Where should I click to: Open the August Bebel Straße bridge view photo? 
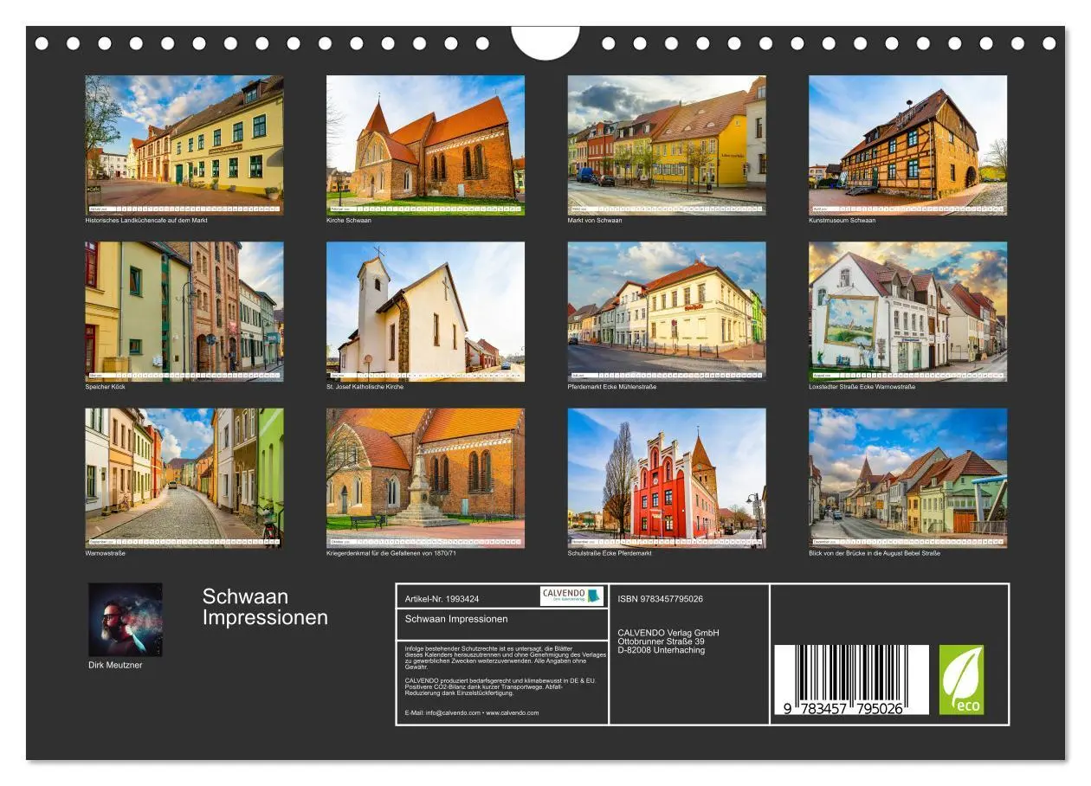click(x=907, y=478)
